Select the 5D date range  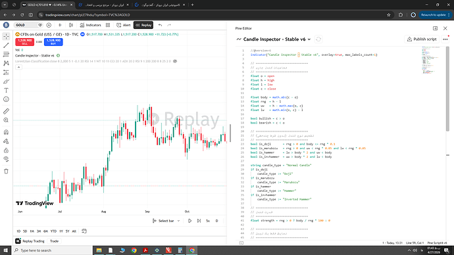[x=25, y=231]
